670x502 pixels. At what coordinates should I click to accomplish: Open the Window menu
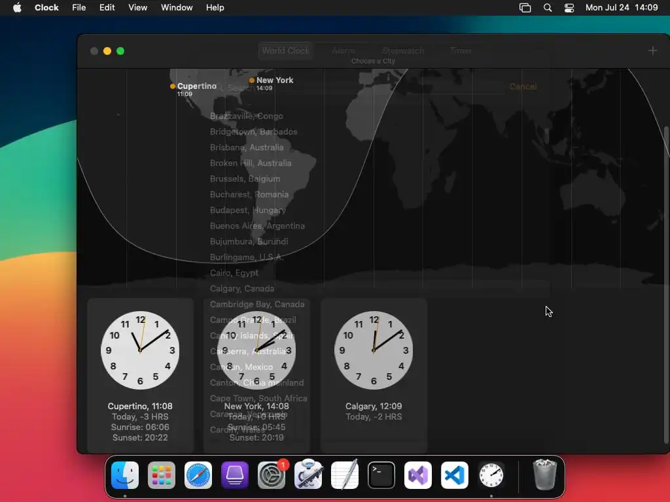[177, 8]
